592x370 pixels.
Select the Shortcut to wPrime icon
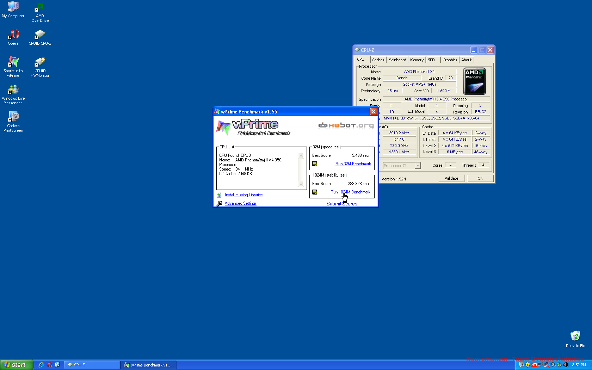13,66
